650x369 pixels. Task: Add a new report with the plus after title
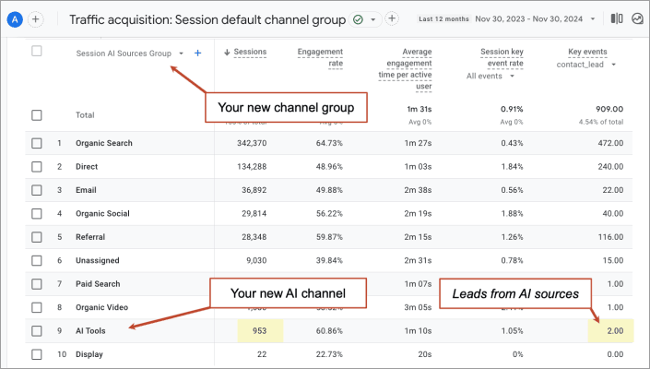[x=391, y=18]
